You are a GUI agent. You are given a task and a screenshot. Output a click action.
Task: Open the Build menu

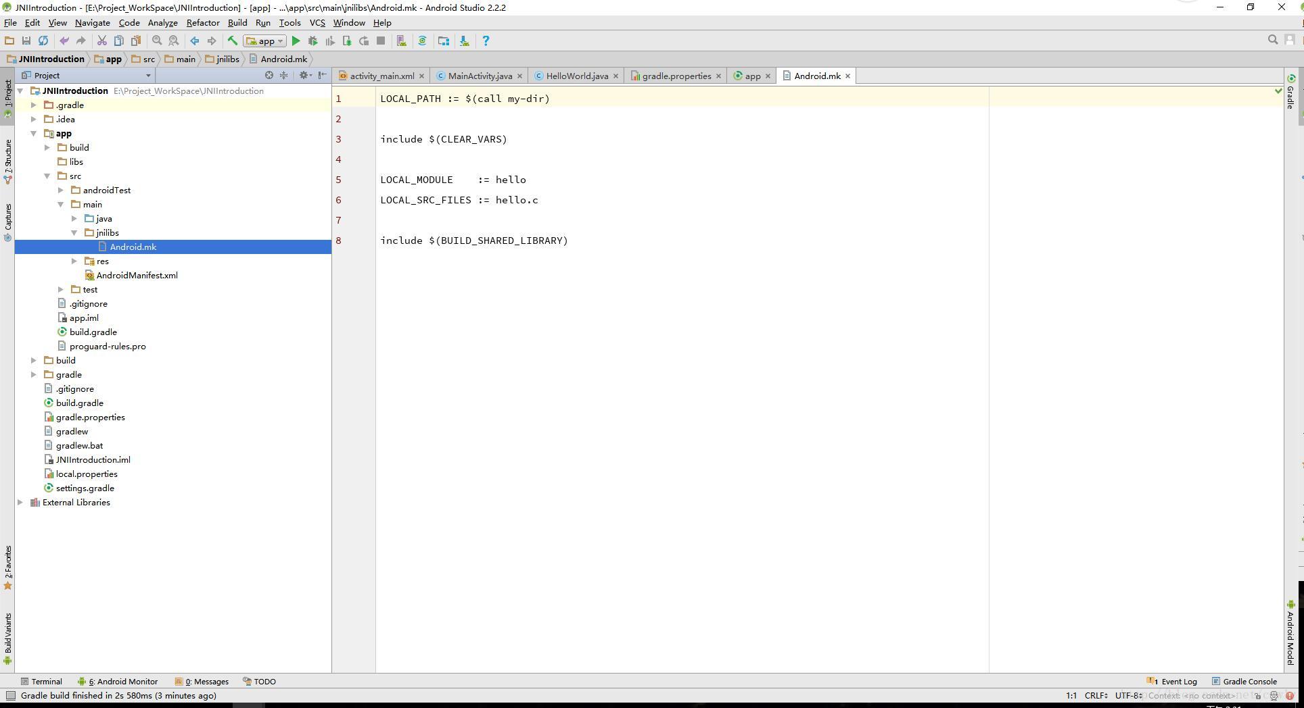(237, 22)
